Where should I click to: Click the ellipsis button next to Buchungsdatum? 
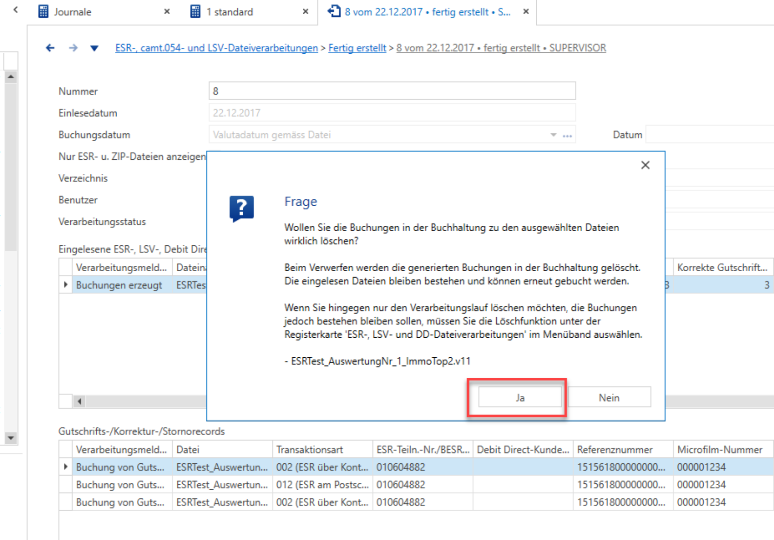coord(567,135)
